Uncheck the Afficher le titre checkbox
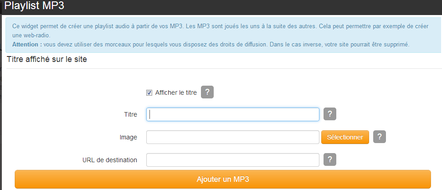This screenshot has width=442, height=190. coord(149,92)
